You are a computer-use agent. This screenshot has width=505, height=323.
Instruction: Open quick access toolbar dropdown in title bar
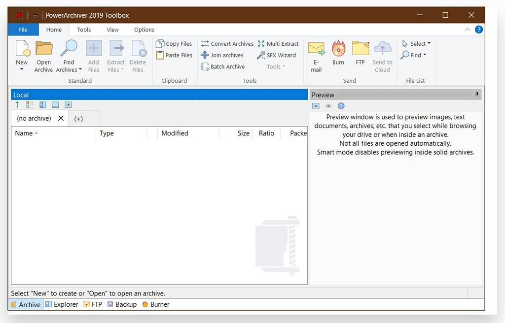click(x=35, y=15)
